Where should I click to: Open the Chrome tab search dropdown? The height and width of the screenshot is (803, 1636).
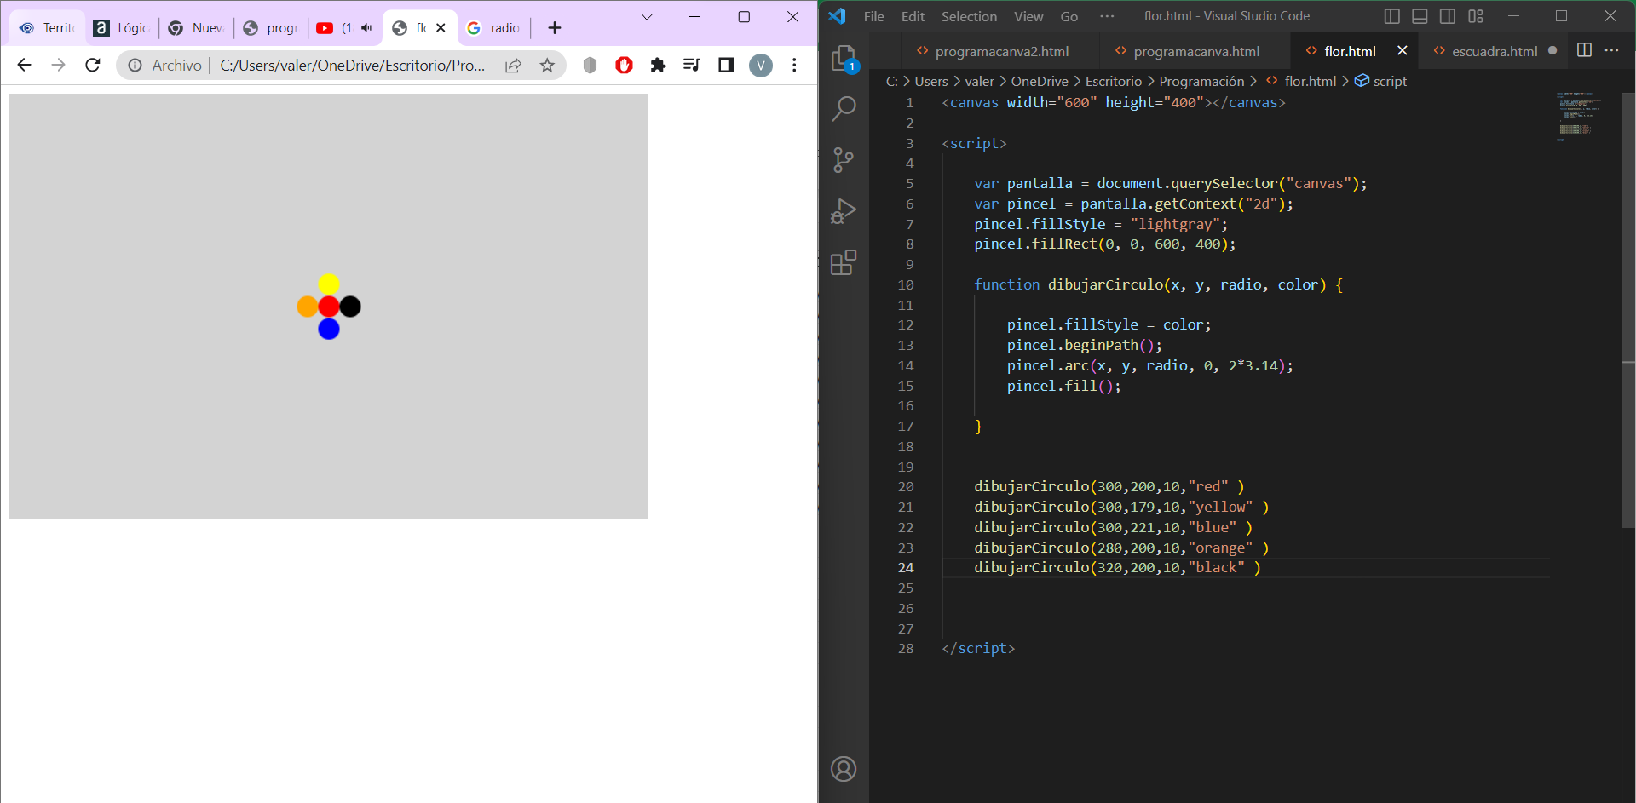point(647,16)
